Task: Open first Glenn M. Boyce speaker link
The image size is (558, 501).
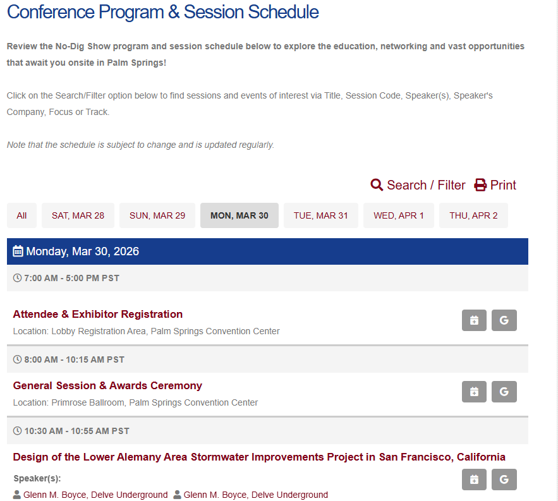Action: (95, 495)
